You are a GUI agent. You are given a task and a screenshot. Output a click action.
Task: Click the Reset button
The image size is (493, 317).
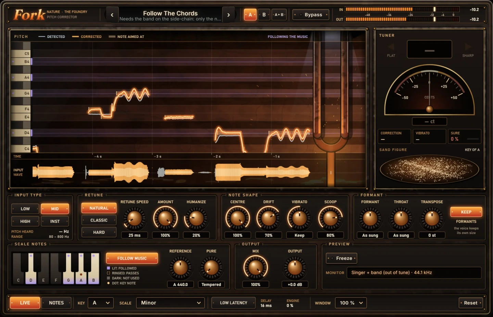pyautogui.click(x=471, y=303)
